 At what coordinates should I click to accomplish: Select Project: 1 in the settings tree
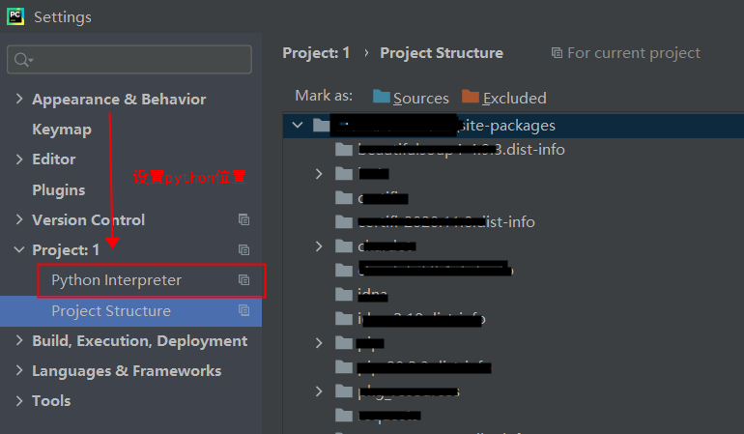66,249
